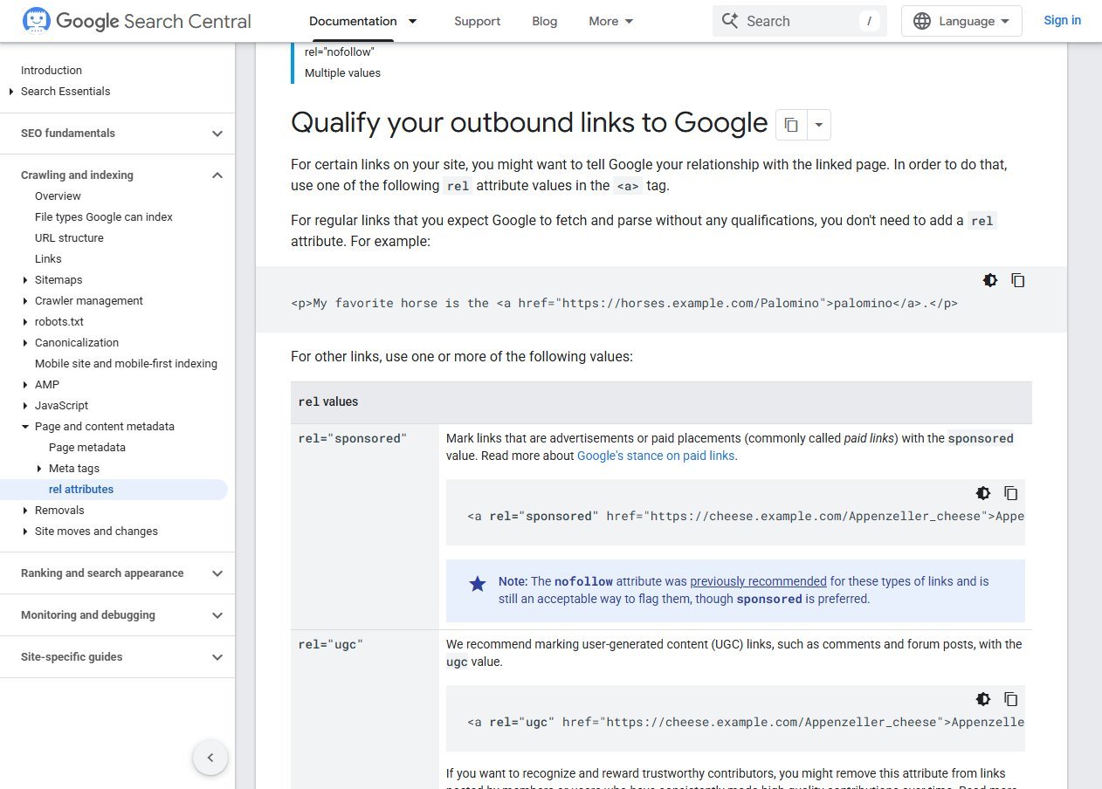Copy the rel="sponsored" code sample

click(1011, 493)
